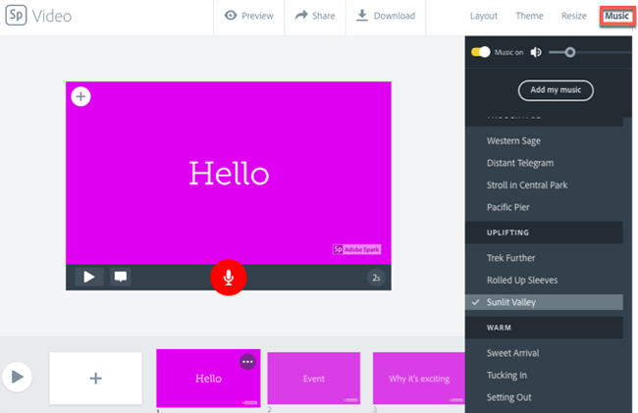Open the Theme tab
Screen dimensions: 638x413
click(529, 16)
